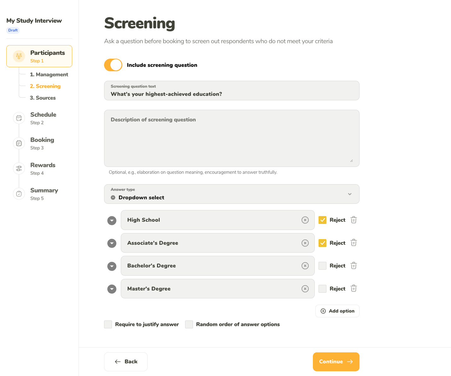Go to 1. Management substep

[x=49, y=74]
